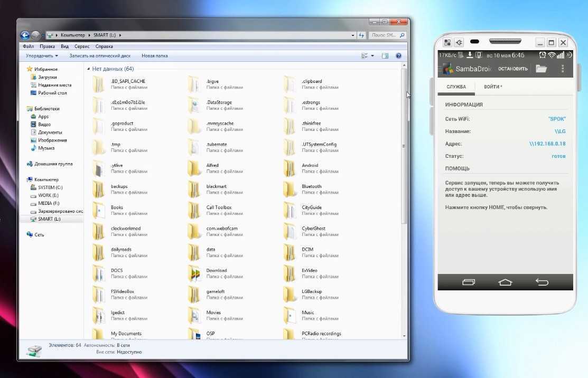
Task: Click the Explorer help question mark icon
Action: (x=398, y=55)
